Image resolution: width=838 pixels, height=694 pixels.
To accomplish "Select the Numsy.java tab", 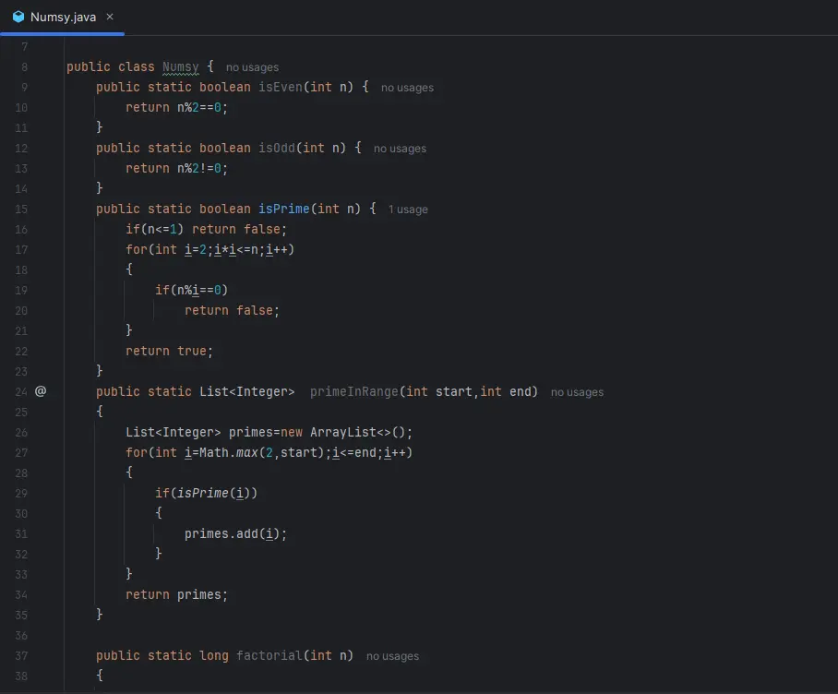I will pyautogui.click(x=63, y=17).
